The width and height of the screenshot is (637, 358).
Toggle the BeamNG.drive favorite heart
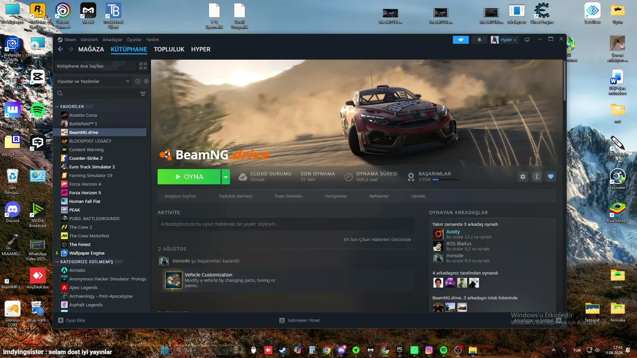(x=550, y=177)
